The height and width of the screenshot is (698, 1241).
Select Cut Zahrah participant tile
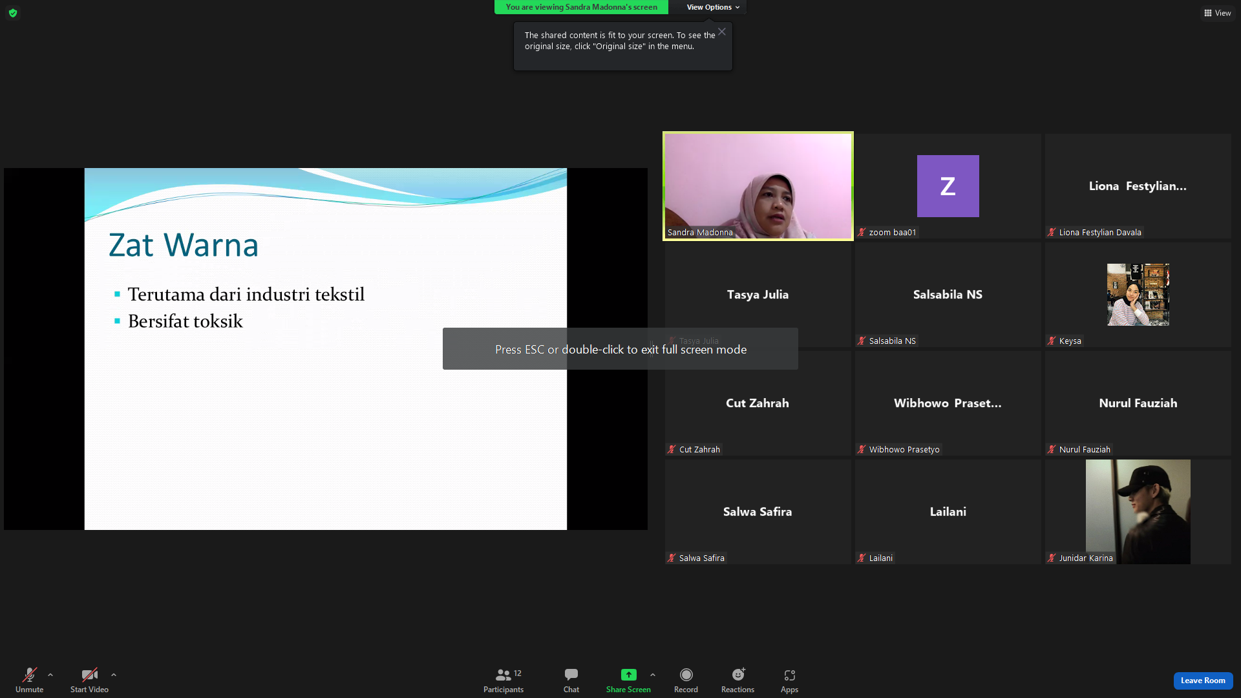pos(758,403)
